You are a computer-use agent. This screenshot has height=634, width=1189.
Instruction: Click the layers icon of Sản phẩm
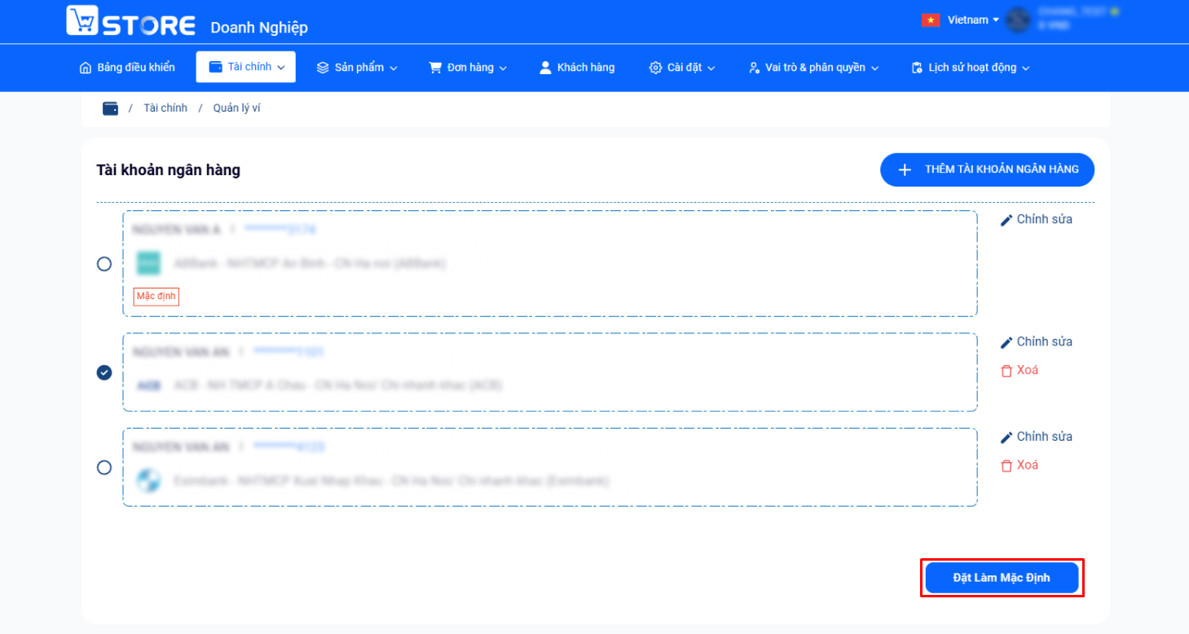[323, 68]
